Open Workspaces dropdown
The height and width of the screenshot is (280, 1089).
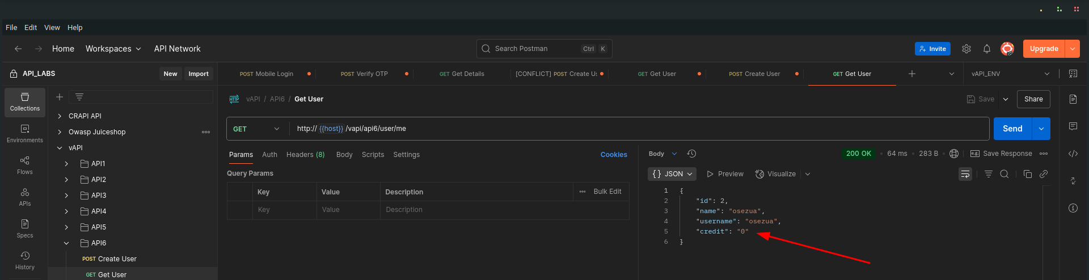(x=113, y=49)
